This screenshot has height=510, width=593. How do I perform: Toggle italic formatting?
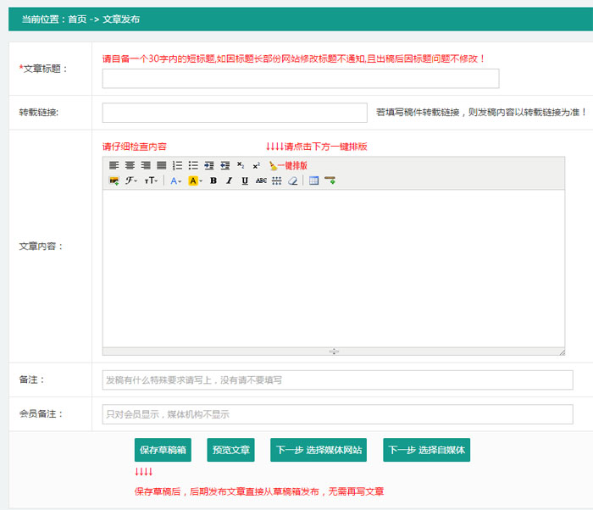[229, 180]
